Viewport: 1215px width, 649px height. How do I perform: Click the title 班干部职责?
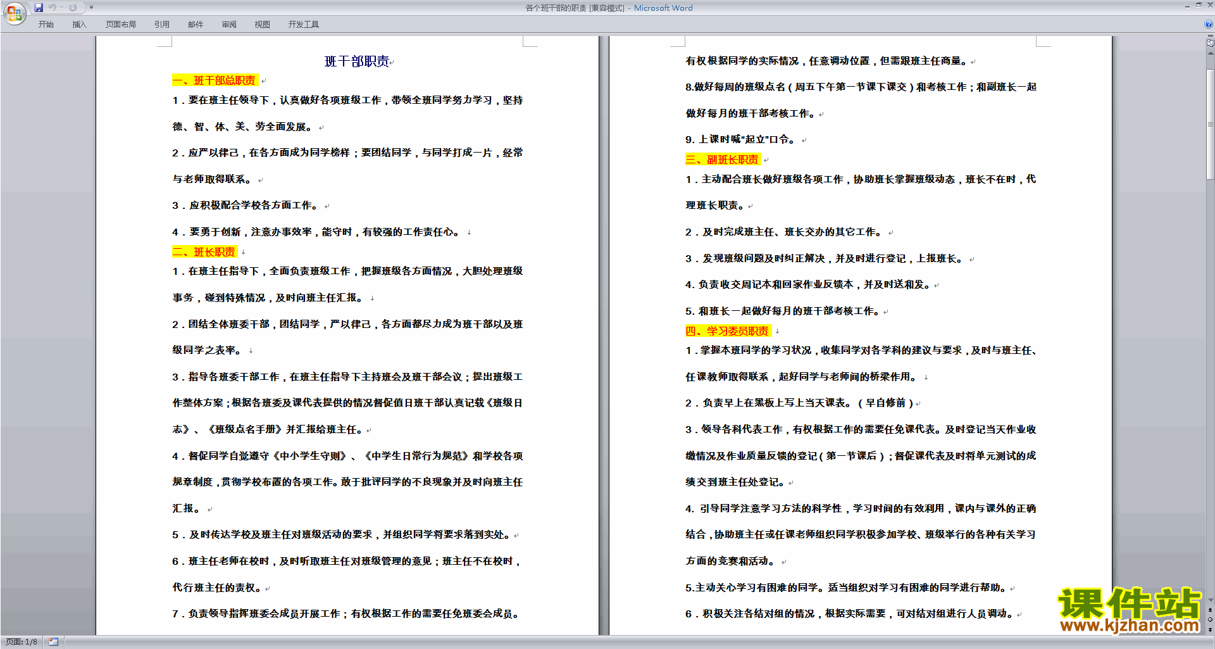coord(357,61)
